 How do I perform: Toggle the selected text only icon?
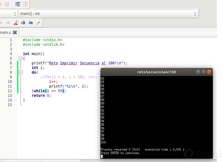23,23
